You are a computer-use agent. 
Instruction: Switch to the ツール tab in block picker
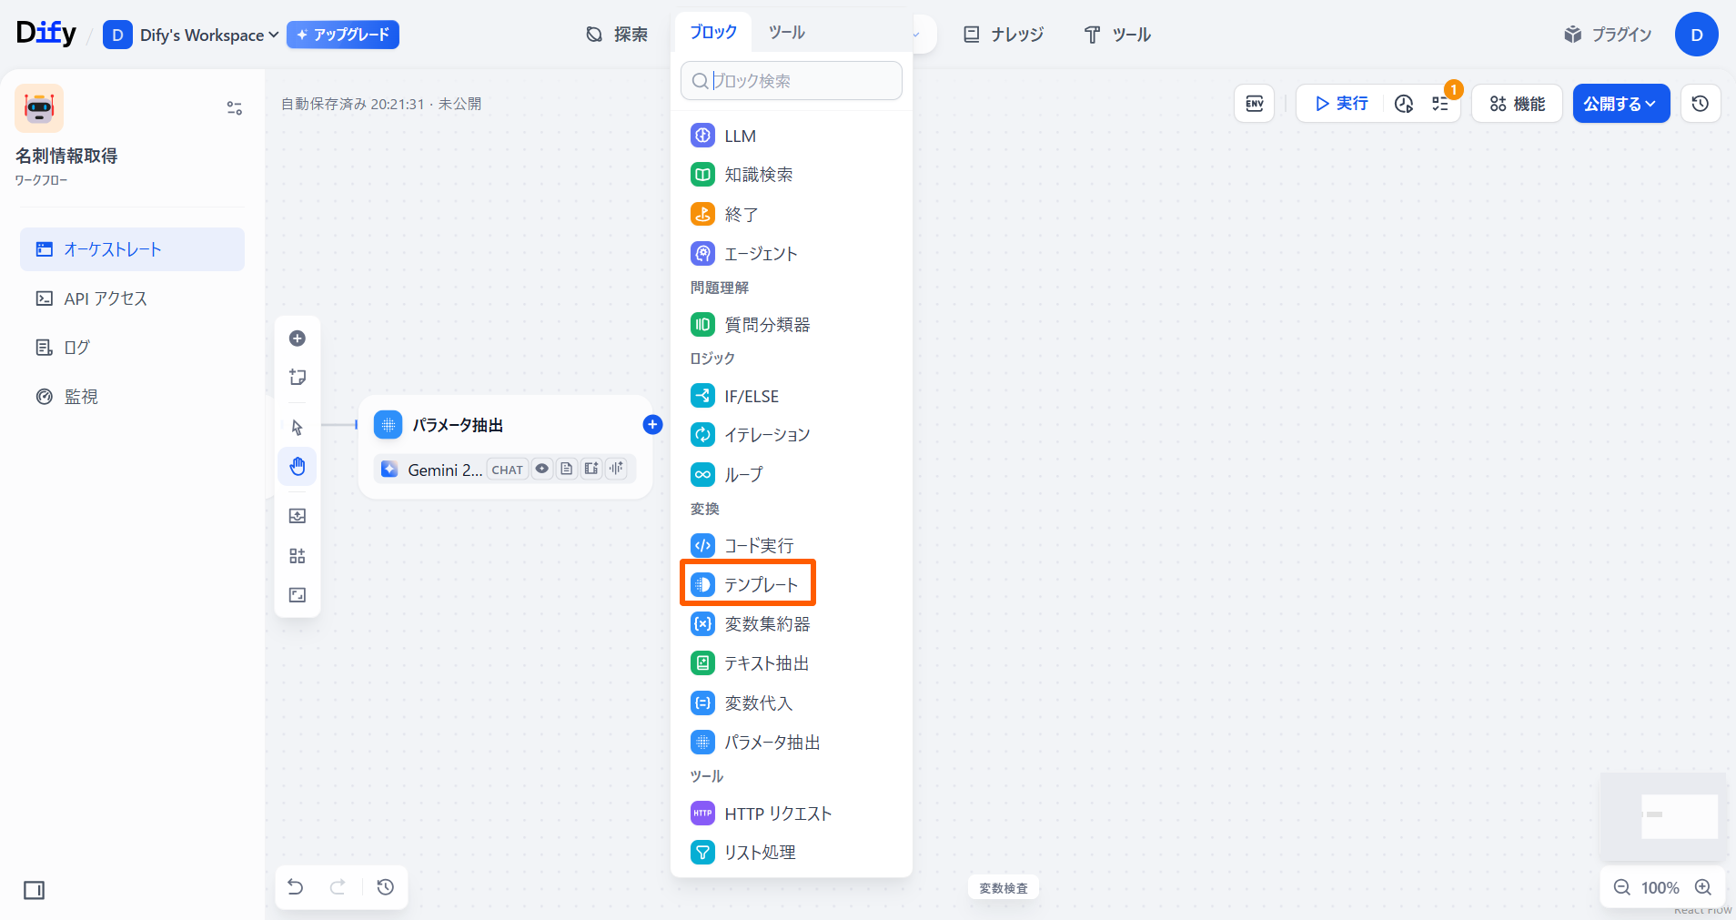(786, 33)
